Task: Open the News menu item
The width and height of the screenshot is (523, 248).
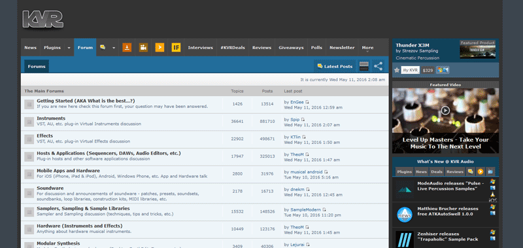Action: tap(30, 47)
